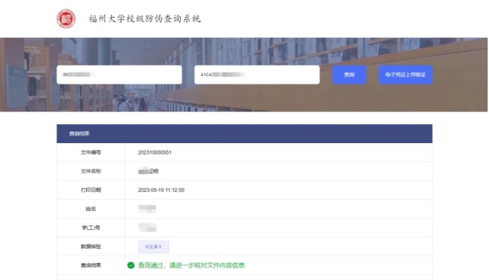Click the 查询 search button

(x=349, y=75)
